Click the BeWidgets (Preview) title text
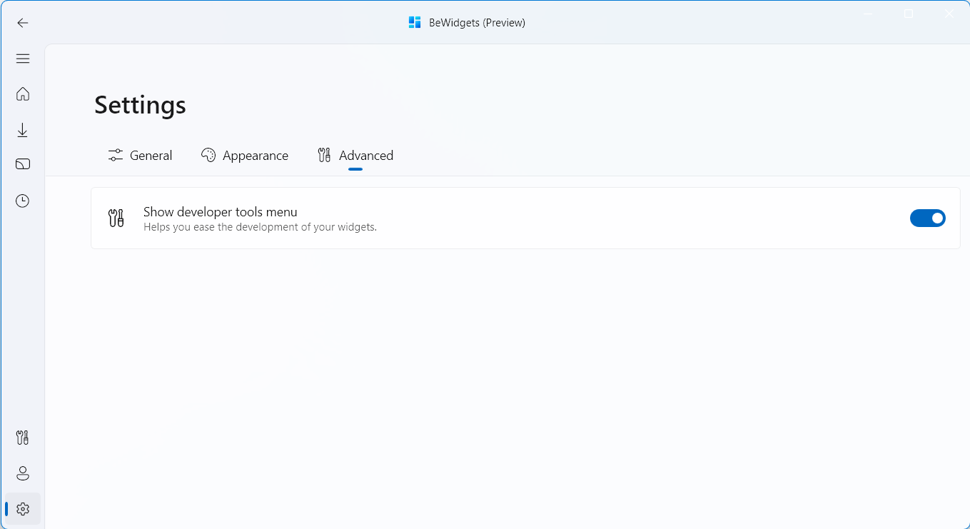970x529 pixels. [475, 22]
